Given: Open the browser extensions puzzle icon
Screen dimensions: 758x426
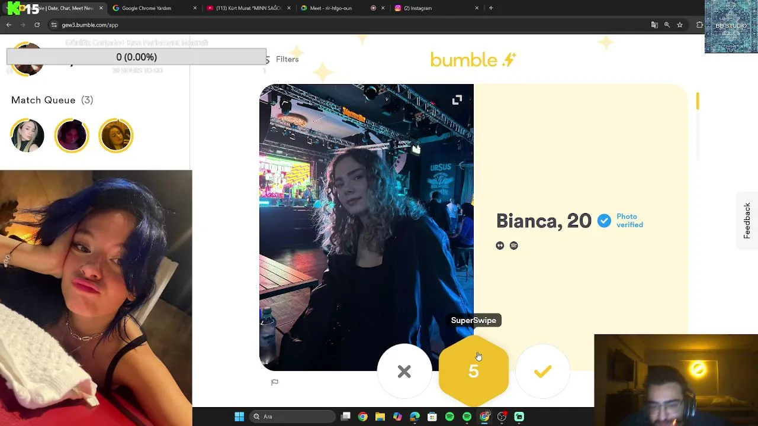Looking at the screenshot, I should (x=700, y=25).
